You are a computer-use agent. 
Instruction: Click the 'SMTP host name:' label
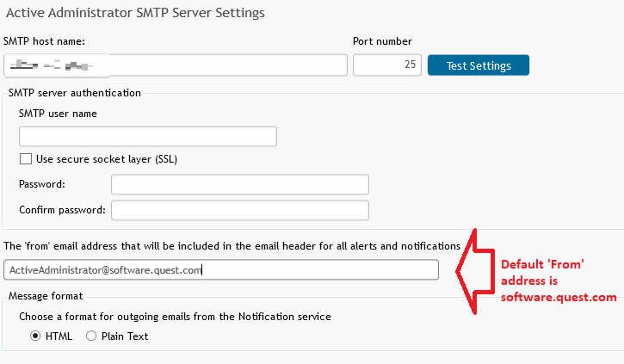pyautogui.click(x=44, y=41)
